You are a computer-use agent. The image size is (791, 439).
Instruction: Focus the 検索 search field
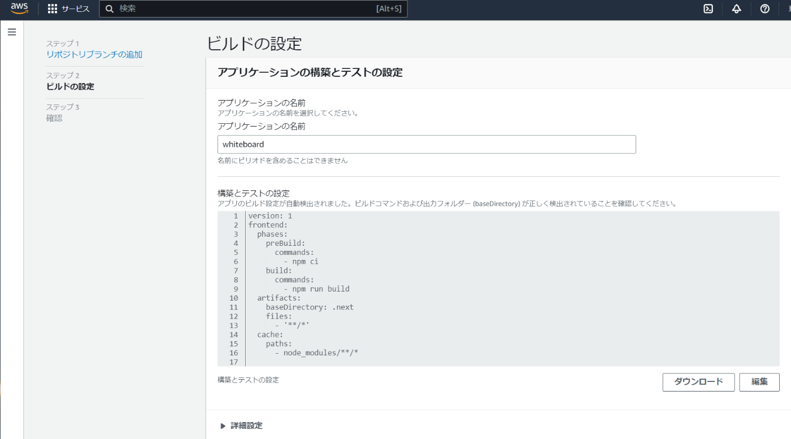click(x=253, y=8)
